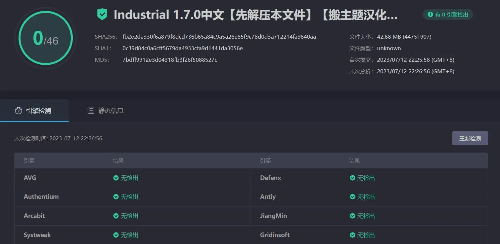Click the check icon in Systweak row
This screenshot has height=244, width=500.
pyautogui.click(x=116, y=235)
